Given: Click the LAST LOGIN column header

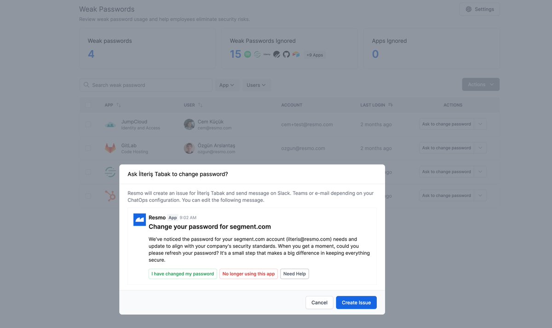Looking at the screenshot, I should (x=373, y=105).
